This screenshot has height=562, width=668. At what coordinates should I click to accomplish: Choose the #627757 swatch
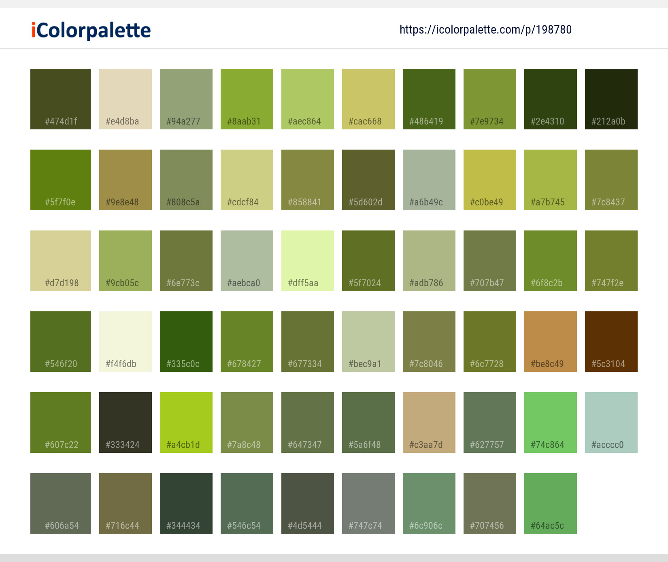point(490,423)
